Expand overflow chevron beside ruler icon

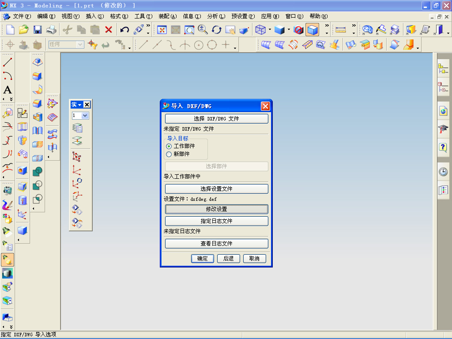(x=354, y=26)
